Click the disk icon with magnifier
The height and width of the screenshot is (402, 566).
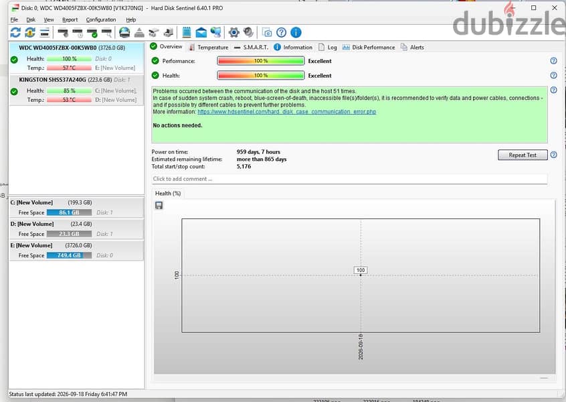(x=107, y=33)
